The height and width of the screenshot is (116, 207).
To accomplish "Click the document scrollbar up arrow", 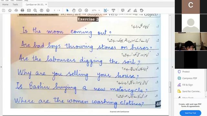I will pyautogui.click(x=170, y=15).
